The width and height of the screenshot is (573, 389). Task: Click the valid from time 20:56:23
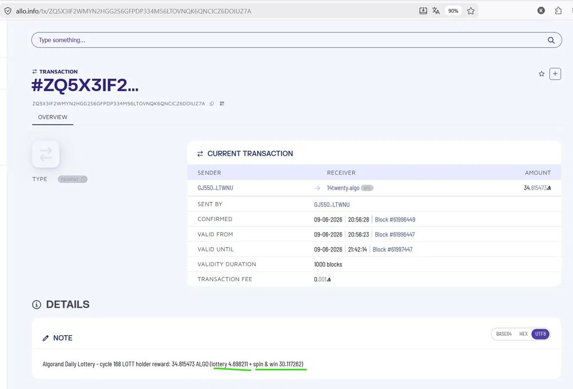pos(359,235)
